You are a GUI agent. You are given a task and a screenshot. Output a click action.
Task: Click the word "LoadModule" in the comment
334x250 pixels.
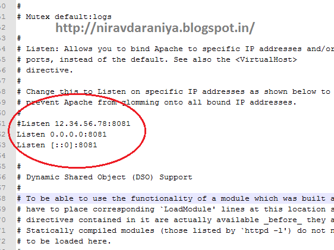click(x=188, y=209)
